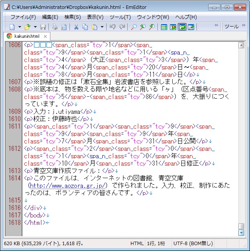Open Print Preview icon

click(x=64, y=27)
